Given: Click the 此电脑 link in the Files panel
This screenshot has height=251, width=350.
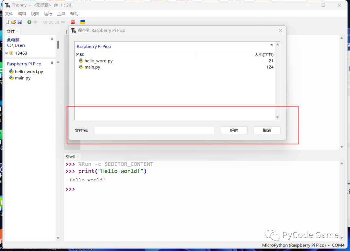Looking at the screenshot, I should point(13,40).
